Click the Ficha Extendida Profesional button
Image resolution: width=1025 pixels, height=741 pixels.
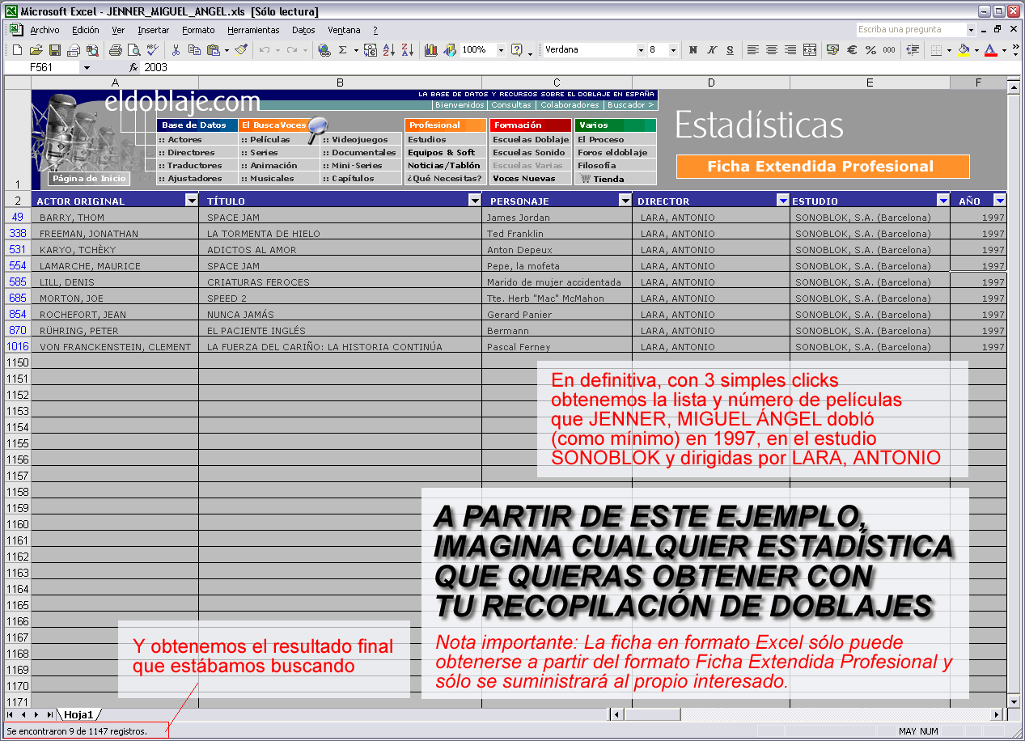tap(823, 167)
